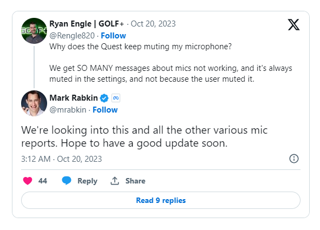This screenshot has height=230, width=320.
Task: Click Mark Rabkin's verified blue badge
Action: click(105, 98)
